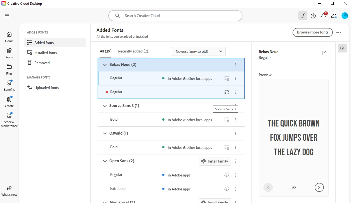
Task: Click install icon for Source Sans 3 Bold
Action: point(227,120)
